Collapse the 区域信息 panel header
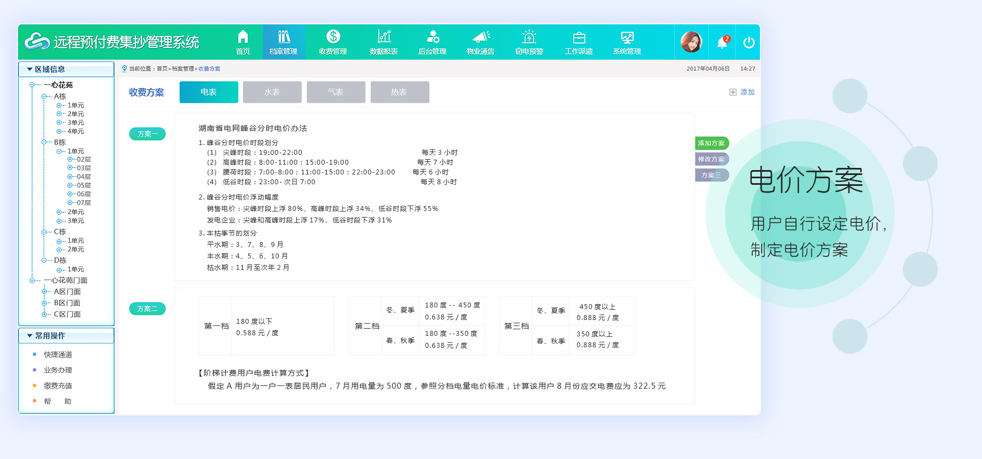Screen dimensions: 982x459 [30, 69]
